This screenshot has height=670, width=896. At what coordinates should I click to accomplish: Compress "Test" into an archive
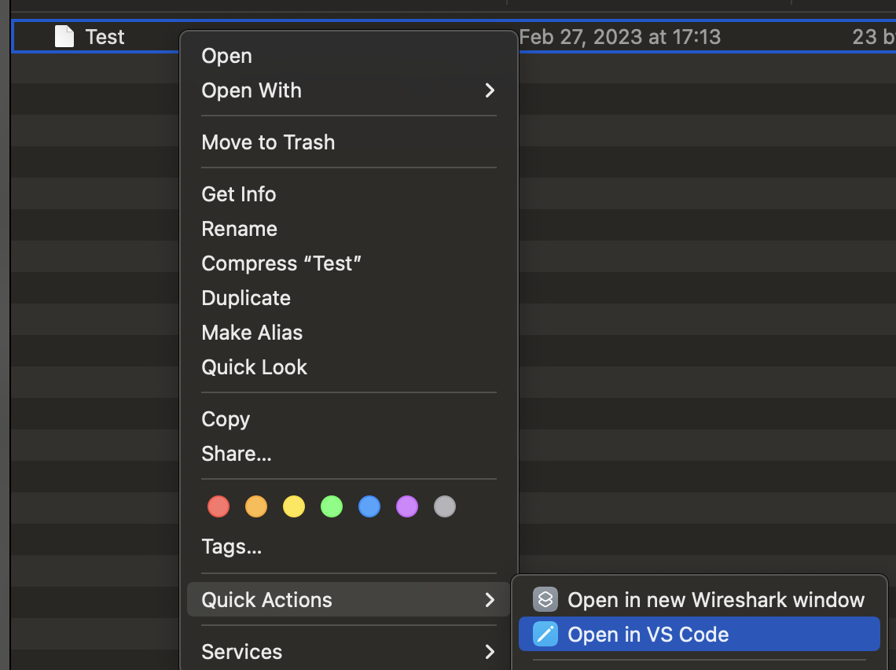click(x=282, y=263)
